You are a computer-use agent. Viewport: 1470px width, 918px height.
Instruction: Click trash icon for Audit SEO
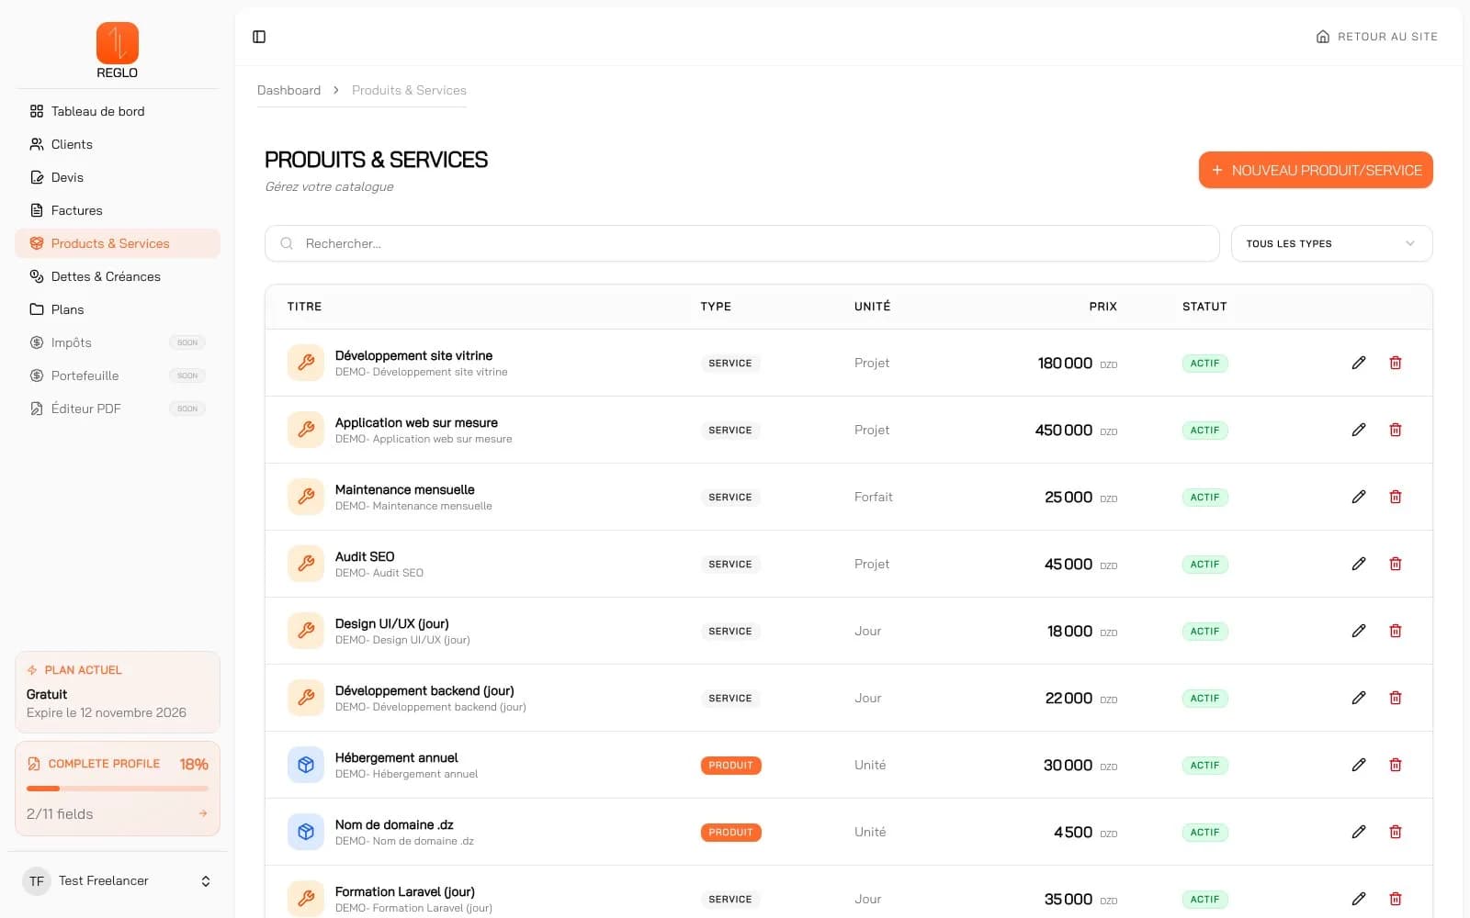(x=1396, y=564)
